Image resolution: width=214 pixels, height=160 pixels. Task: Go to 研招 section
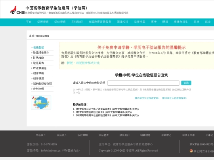(165, 22)
